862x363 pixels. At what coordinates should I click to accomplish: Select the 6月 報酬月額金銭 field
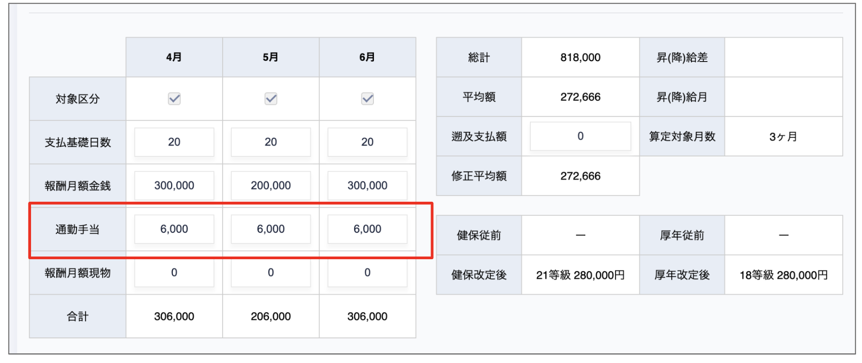(368, 186)
